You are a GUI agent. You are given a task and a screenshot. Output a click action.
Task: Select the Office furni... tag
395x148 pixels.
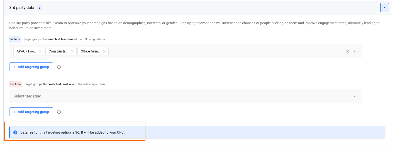click(90, 51)
